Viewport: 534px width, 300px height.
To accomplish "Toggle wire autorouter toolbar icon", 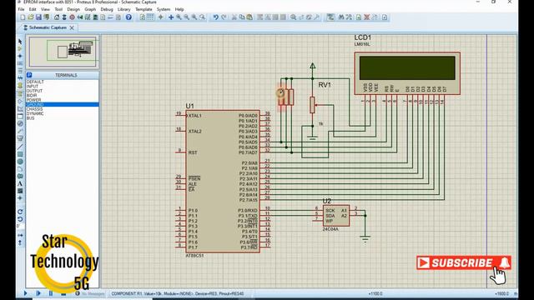I will [330, 17].
